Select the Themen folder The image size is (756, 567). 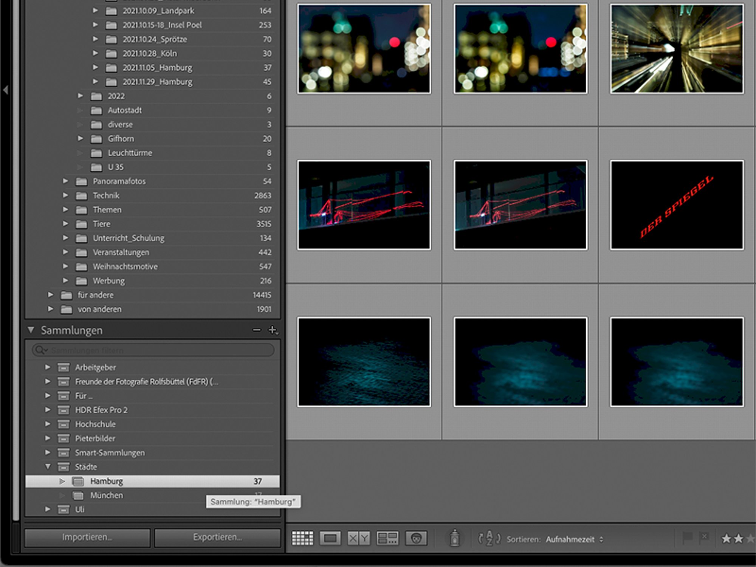(107, 209)
